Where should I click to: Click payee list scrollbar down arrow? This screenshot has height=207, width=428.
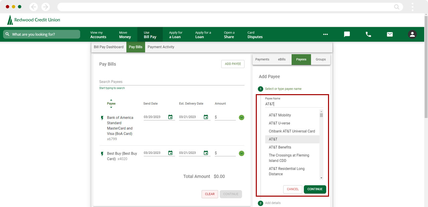321,178
